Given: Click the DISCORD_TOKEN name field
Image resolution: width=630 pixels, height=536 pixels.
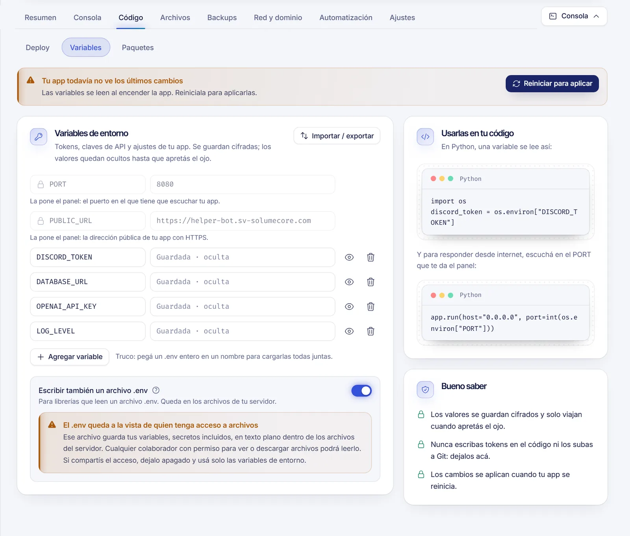Looking at the screenshot, I should click(88, 257).
